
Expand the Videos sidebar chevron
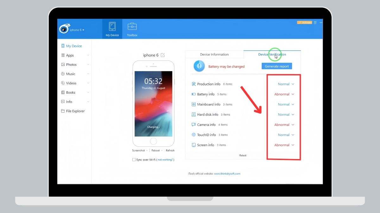[88, 83]
